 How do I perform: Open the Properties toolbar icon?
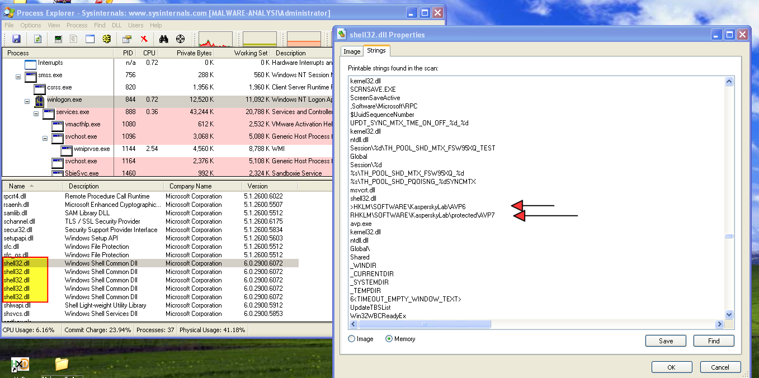click(x=128, y=39)
